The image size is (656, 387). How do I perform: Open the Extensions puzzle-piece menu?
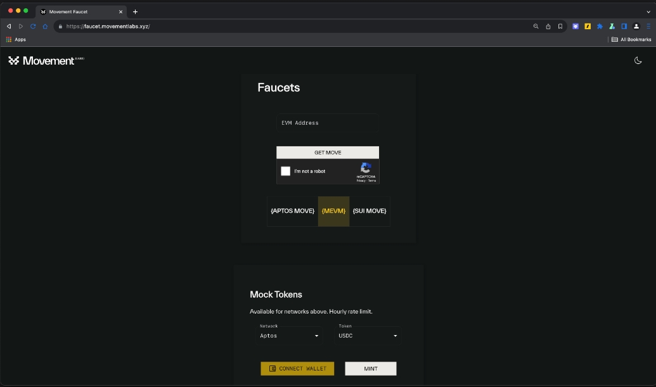(x=600, y=27)
